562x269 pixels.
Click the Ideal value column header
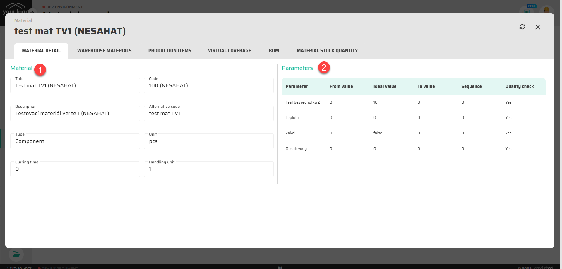tap(385, 86)
